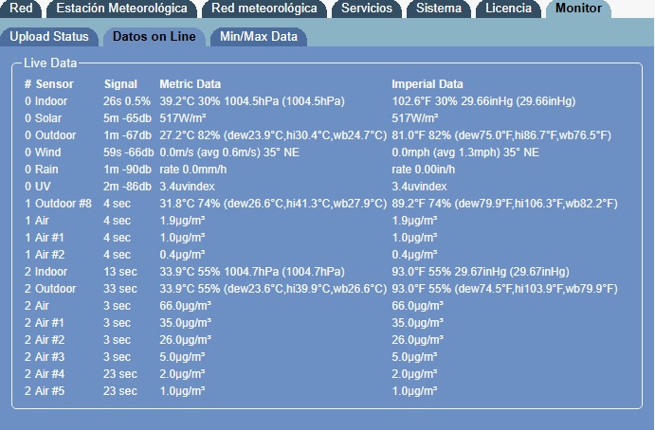Open the Licencia tab
The image size is (655, 430).
click(509, 9)
